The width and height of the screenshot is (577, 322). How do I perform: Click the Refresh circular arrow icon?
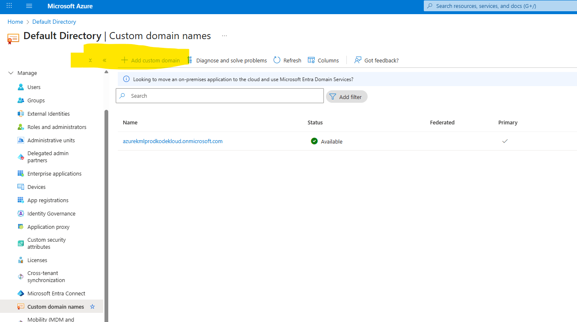point(277,60)
